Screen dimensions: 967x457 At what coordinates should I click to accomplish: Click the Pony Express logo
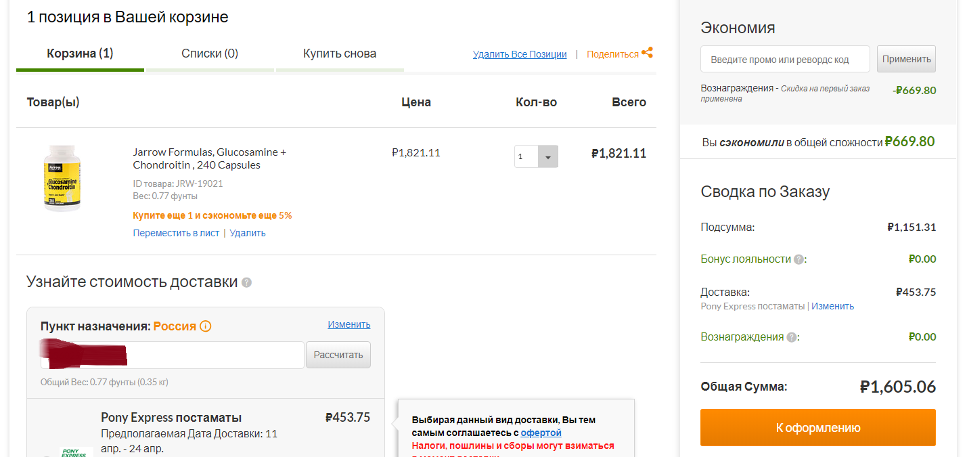[76, 452]
